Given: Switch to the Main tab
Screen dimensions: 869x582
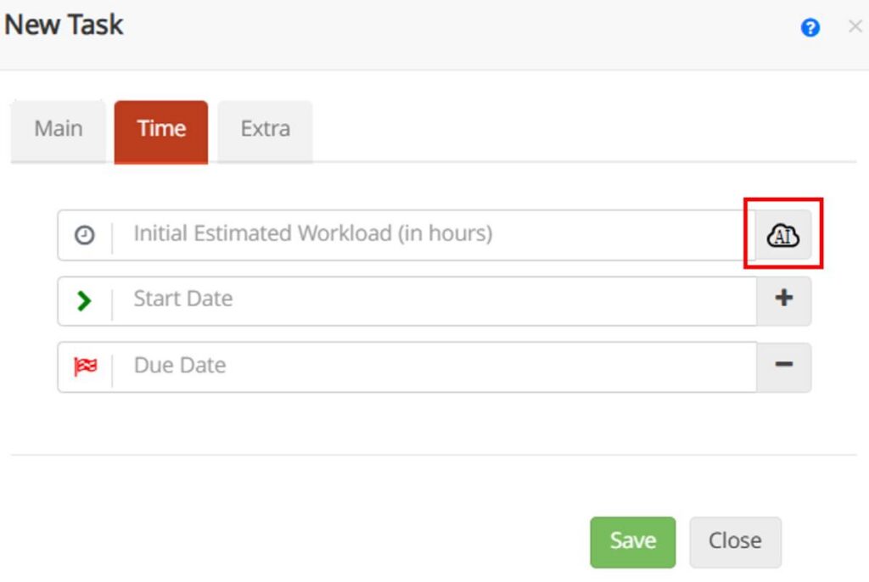Looking at the screenshot, I should 58,129.
